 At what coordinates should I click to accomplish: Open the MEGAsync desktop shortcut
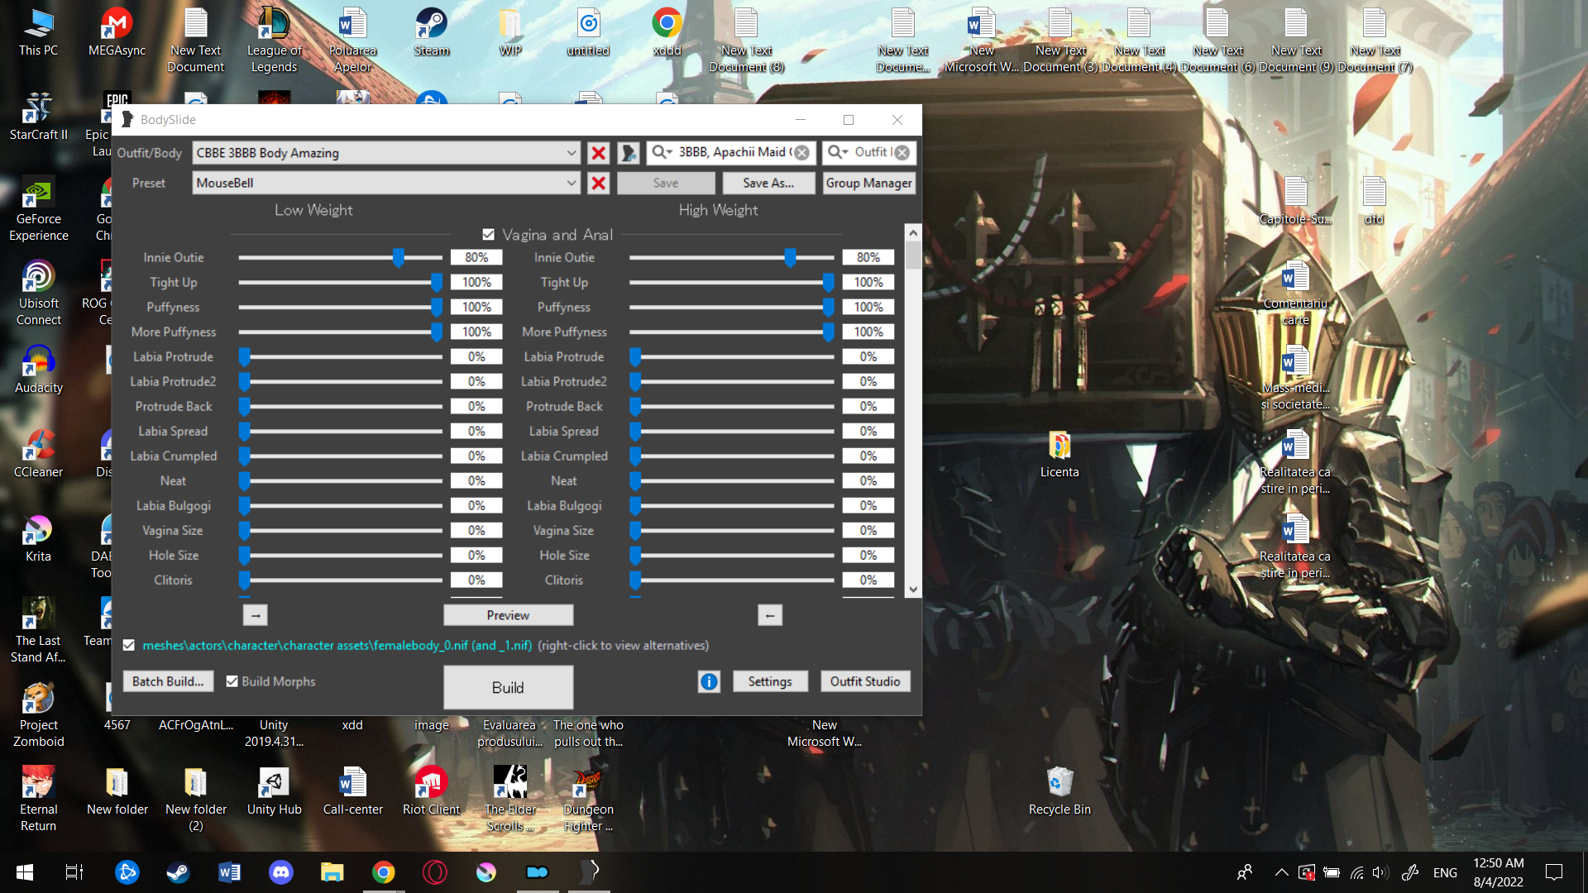click(117, 33)
